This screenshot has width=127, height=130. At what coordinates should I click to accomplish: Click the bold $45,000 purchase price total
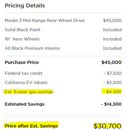[x=111, y=62]
